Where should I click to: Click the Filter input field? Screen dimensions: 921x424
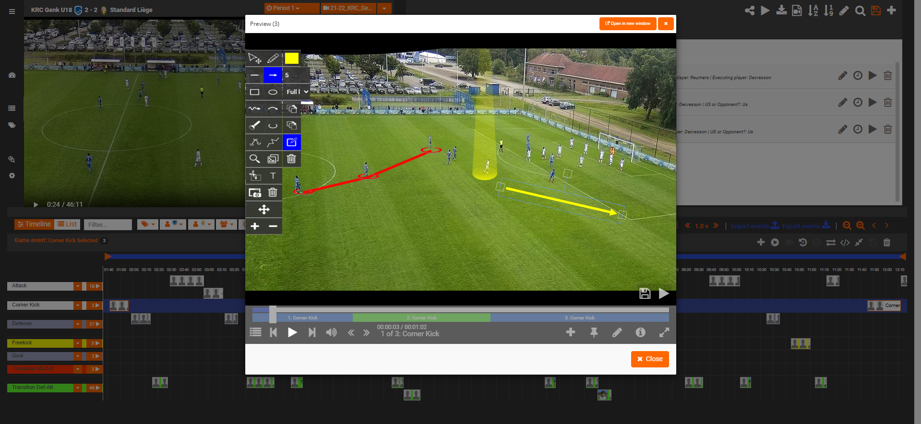108,224
